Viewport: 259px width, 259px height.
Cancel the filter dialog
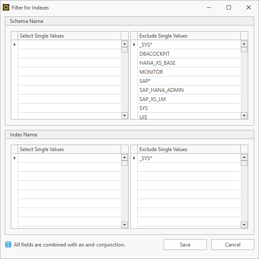click(232, 245)
